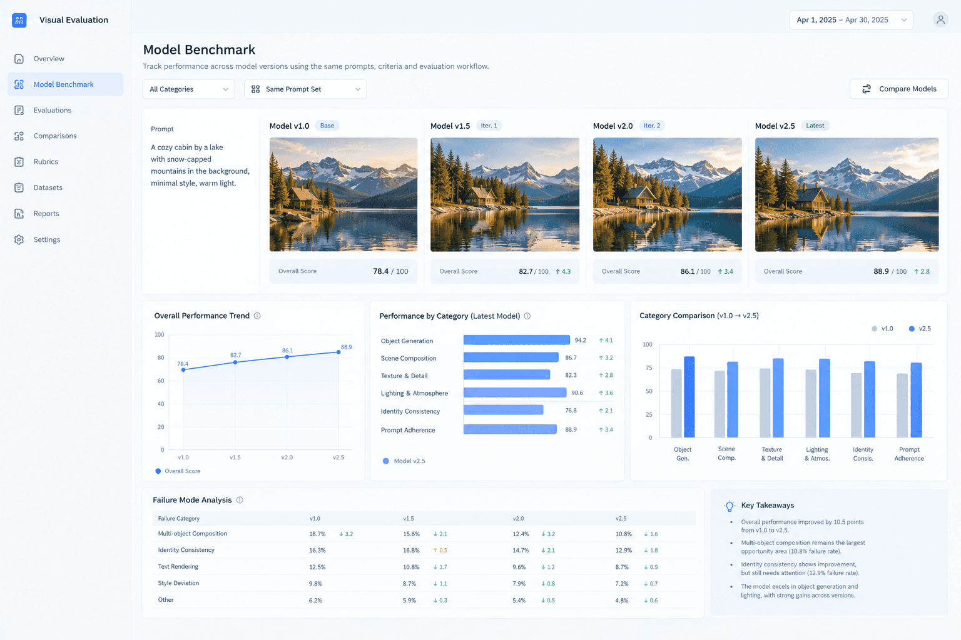The height and width of the screenshot is (640, 961).
Task: Click the 78.4 data point on trend chart
Action: click(x=183, y=370)
